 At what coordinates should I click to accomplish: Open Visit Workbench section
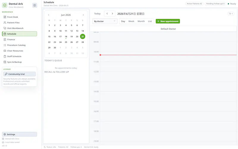click(x=19, y=28)
